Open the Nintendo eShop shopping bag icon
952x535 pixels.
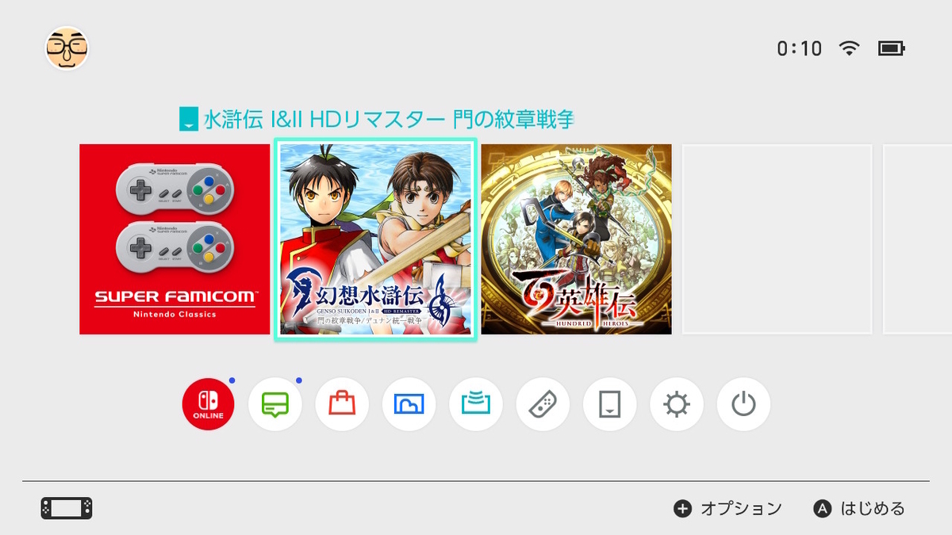click(342, 405)
